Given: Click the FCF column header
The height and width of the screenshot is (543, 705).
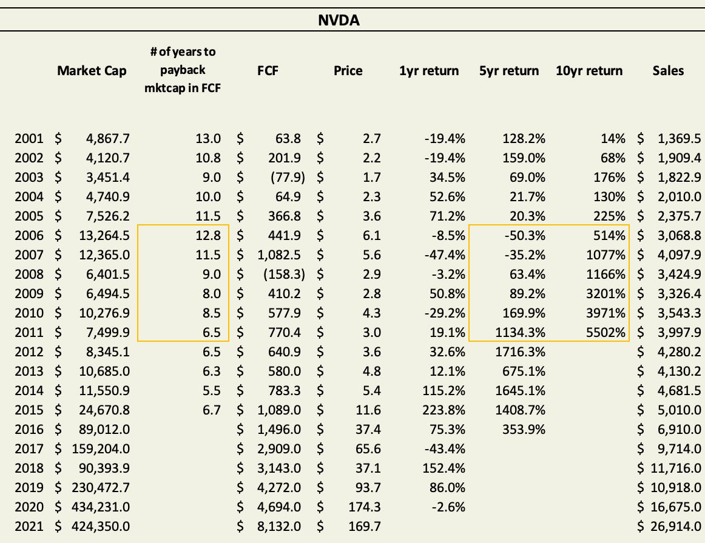Looking at the screenshot, I should coord(268,70).
